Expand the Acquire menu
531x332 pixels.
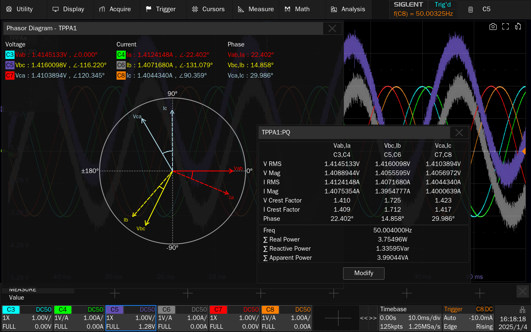(x=115, y=9)
